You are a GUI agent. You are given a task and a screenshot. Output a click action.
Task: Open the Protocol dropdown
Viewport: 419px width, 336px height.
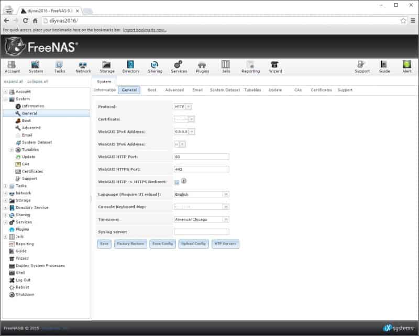[183, 107]
